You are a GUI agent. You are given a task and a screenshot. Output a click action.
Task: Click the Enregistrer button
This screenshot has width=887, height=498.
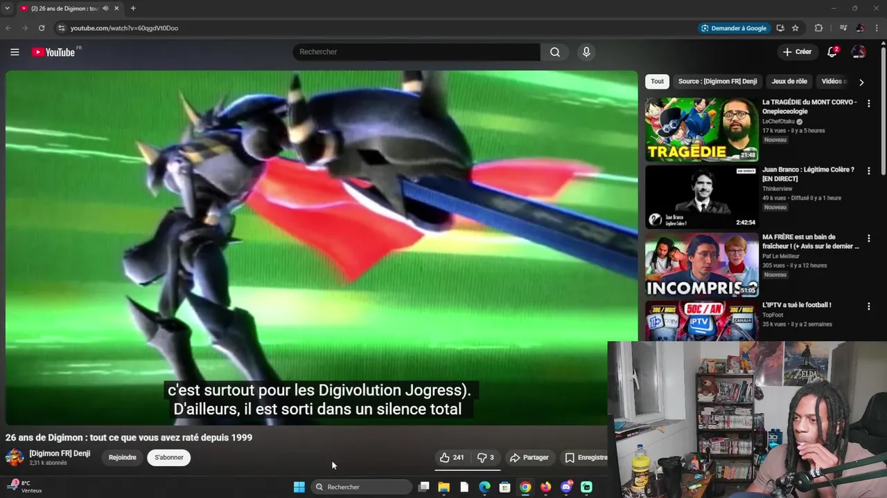[586, 457]
